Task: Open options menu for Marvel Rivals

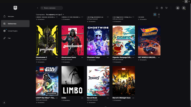Action: pos(108,98)
